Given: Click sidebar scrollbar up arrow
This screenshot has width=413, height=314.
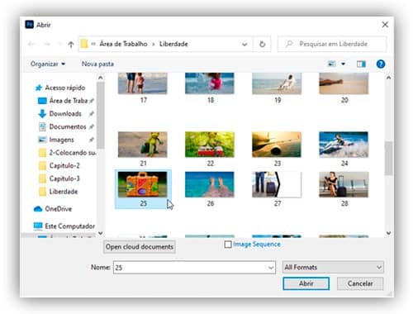Looking at the screenshot, I should 101,78.
